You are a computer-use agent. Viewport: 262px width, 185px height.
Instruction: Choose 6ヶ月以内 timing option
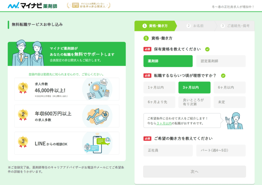pyautogui.click(x=229, y=87)
